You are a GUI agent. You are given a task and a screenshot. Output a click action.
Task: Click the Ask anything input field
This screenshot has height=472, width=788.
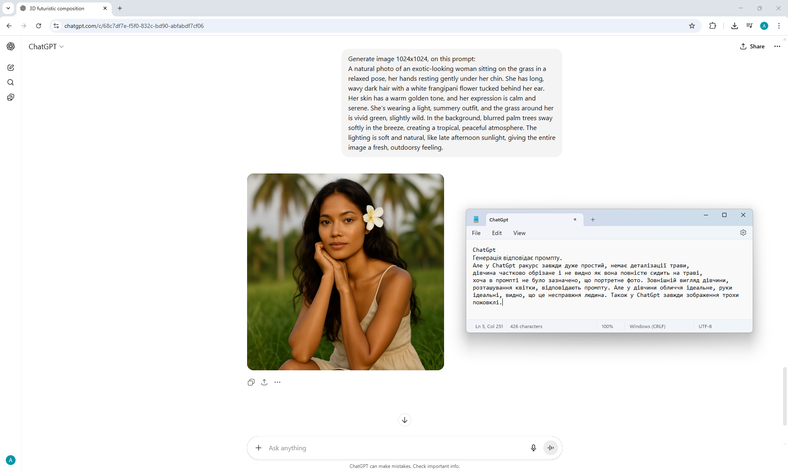coord(394,448)
